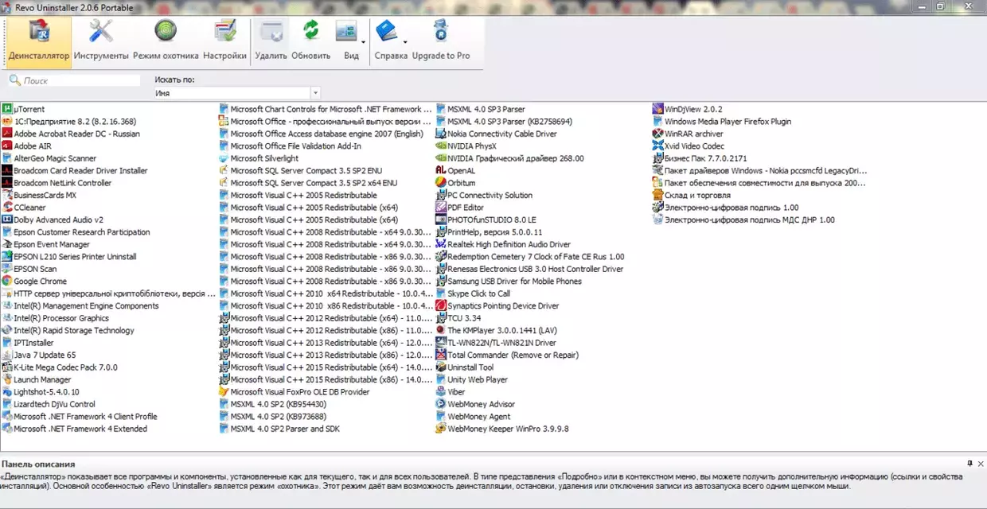Viewport: 987px width, 509px height.
Task: Select Unity Web Player entry
Action: point(472,379)
